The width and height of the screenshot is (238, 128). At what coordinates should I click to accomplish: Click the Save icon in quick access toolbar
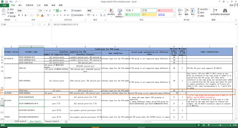click(x=6, y=2)
